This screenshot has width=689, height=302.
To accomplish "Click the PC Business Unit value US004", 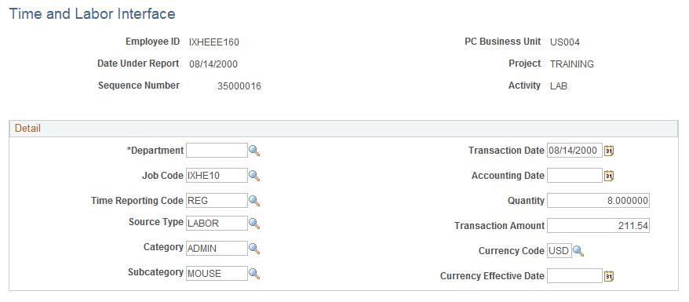I will 565,42.
